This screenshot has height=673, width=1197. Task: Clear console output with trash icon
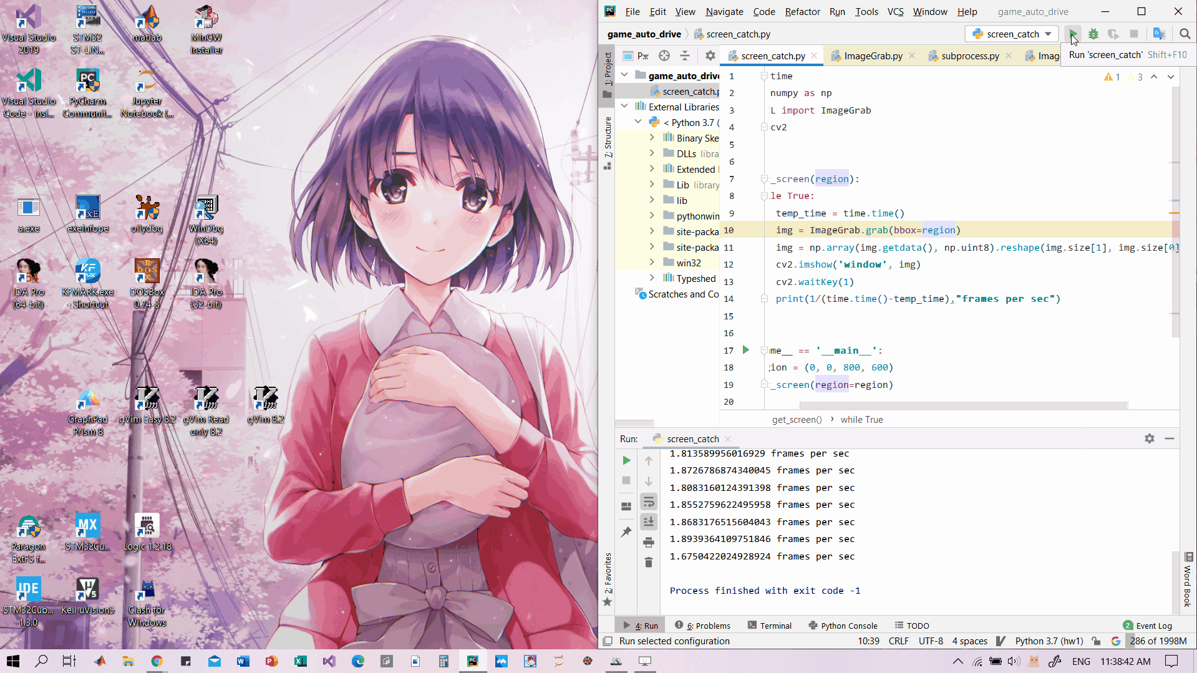point(649,563)
